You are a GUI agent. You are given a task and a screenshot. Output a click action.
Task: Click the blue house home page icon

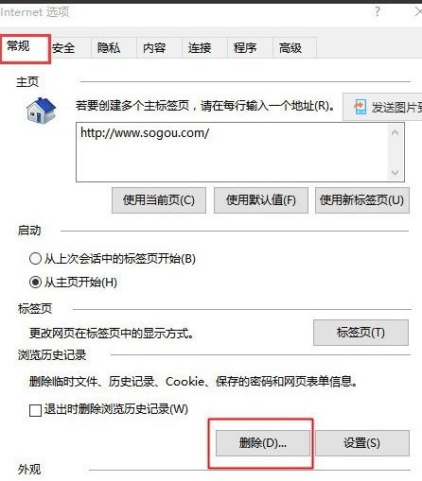click(41, 111)
